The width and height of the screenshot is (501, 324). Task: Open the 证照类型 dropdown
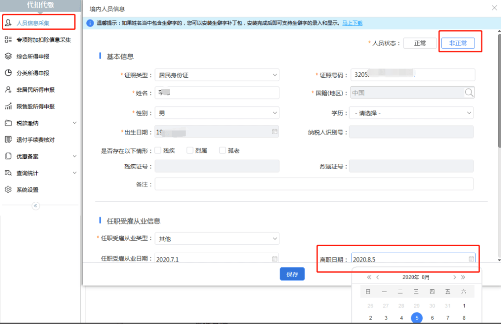(217, 75)
